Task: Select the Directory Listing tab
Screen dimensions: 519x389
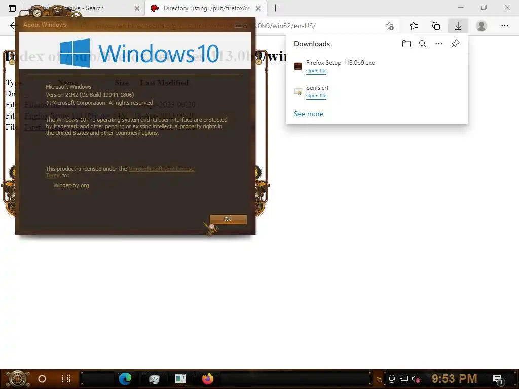Action: coord(204,8)
